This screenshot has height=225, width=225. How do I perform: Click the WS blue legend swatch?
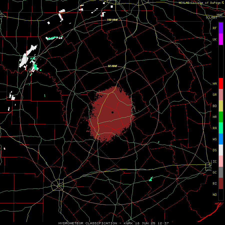click(x=221, y=139)
